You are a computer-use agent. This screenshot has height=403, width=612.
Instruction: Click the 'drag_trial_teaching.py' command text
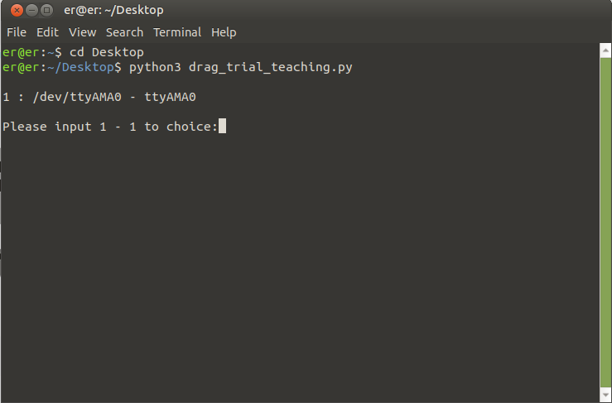click(x=271, y=67)
